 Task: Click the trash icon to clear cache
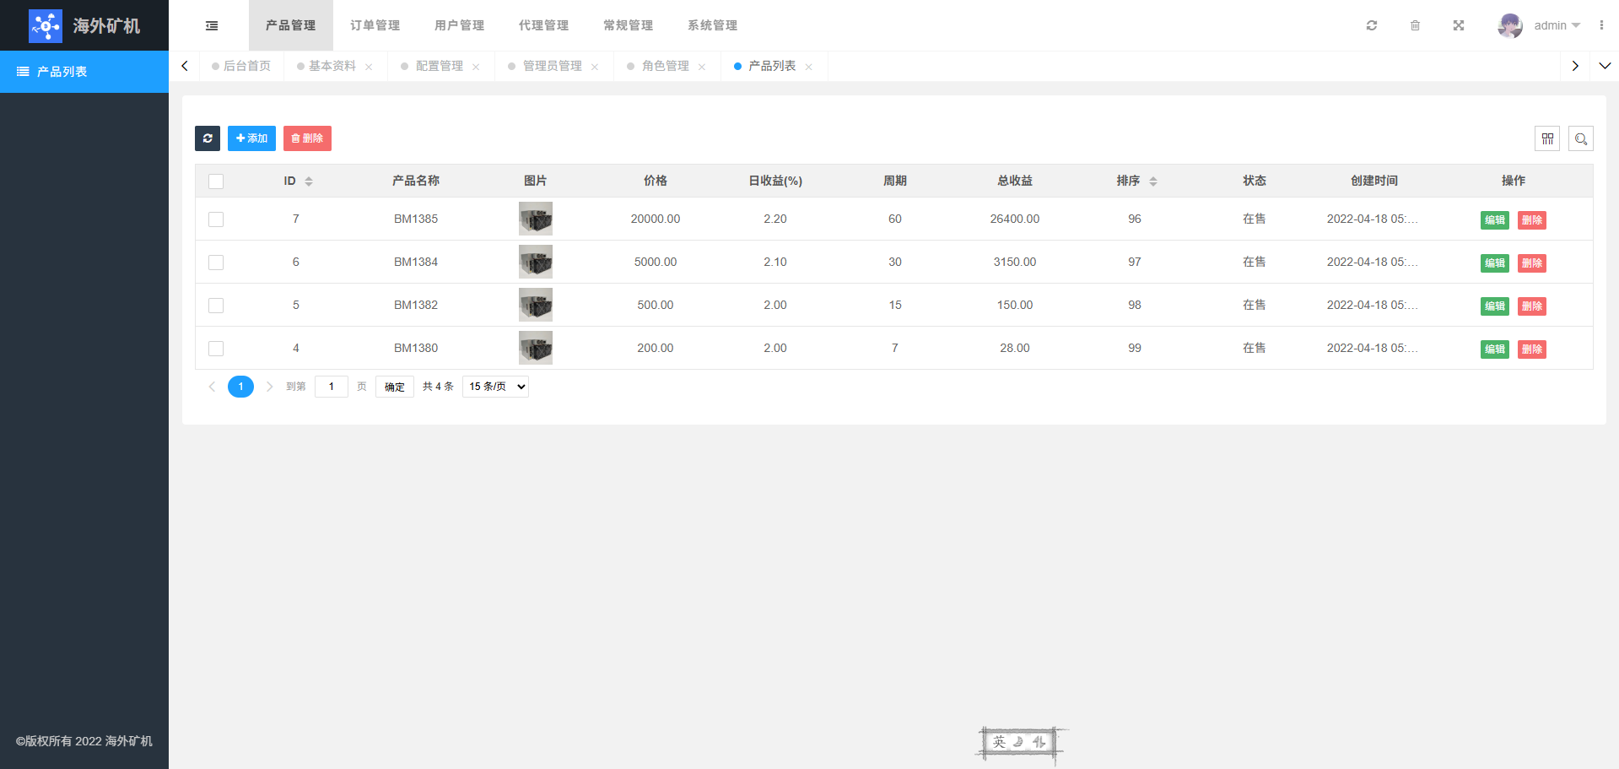click(1415, 25)
